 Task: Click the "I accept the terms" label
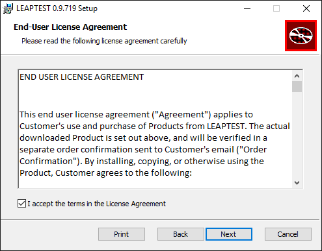(96, 204)
